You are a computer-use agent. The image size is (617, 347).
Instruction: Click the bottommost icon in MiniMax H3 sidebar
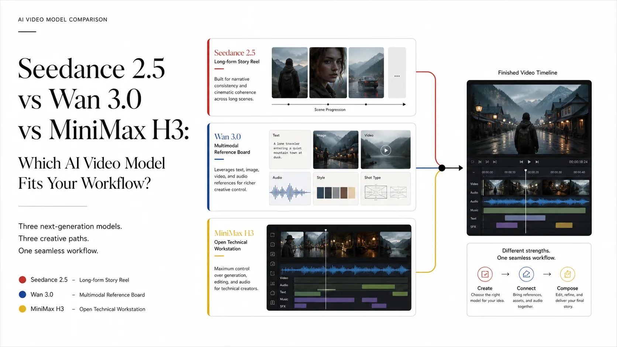272,303
